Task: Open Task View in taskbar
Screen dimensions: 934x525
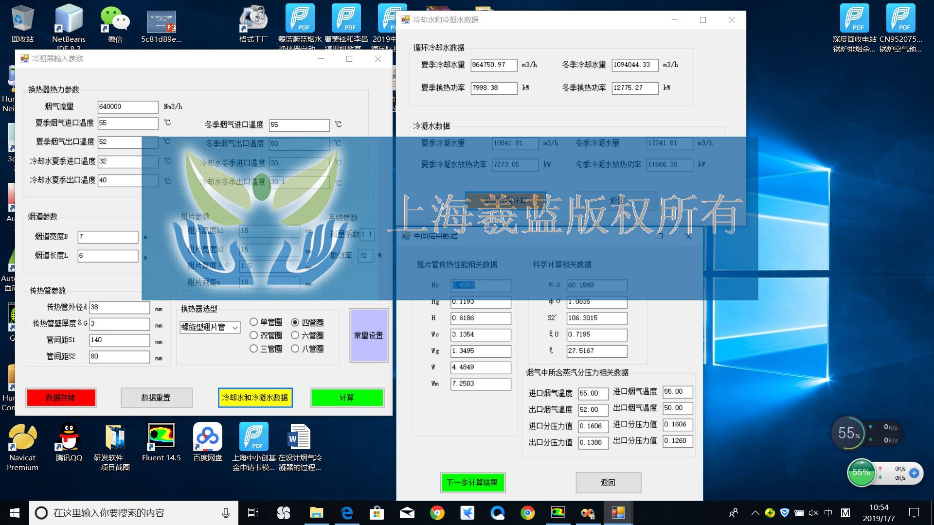Action: [x=253, y=513]
